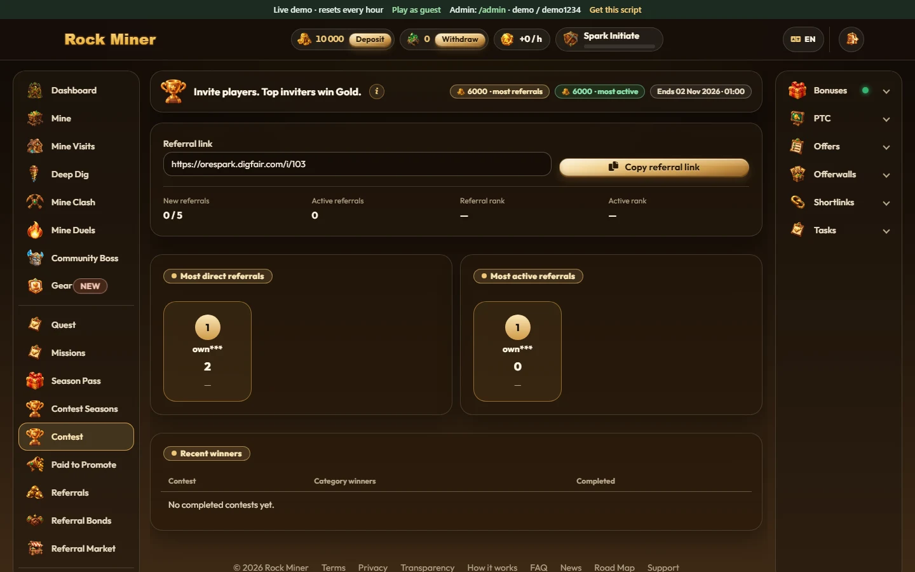Click the Most active referrals label

coord(528,276)
